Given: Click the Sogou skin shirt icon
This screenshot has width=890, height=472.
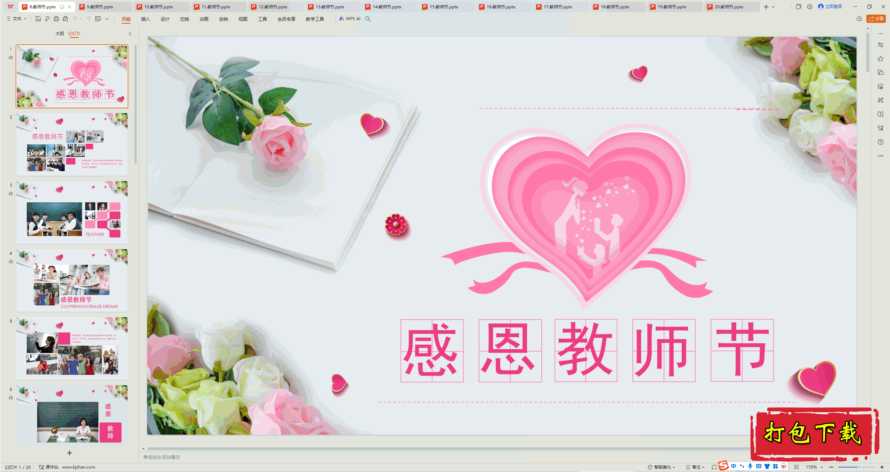Looking at the screenshot, I should 767,466.
